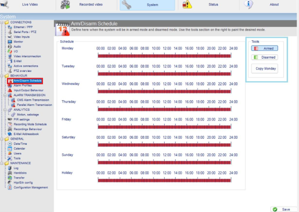Click Tuesday's schedule timeline bar
This screenshot has height=212, width=299.
[x=165, y=74]
